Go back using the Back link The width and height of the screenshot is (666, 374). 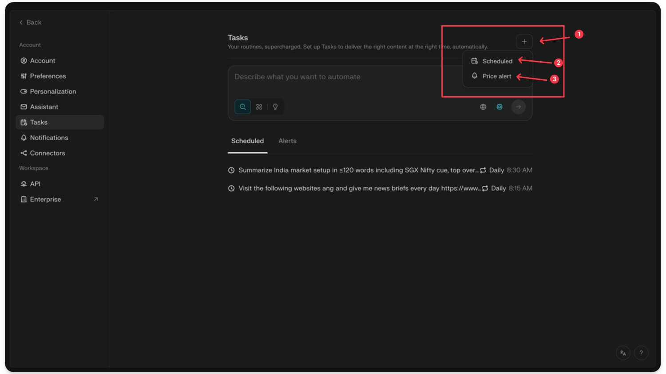30,23
